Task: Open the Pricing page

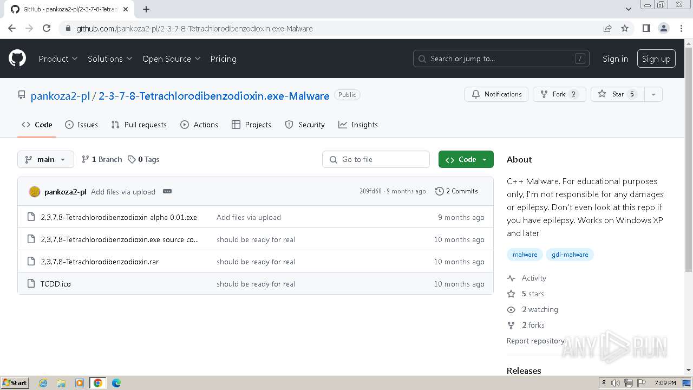Action: pos(223,58)
